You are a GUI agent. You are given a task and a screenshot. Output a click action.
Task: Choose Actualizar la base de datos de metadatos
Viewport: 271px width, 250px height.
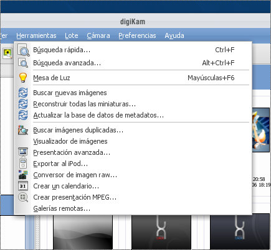[x=133, y=115]
